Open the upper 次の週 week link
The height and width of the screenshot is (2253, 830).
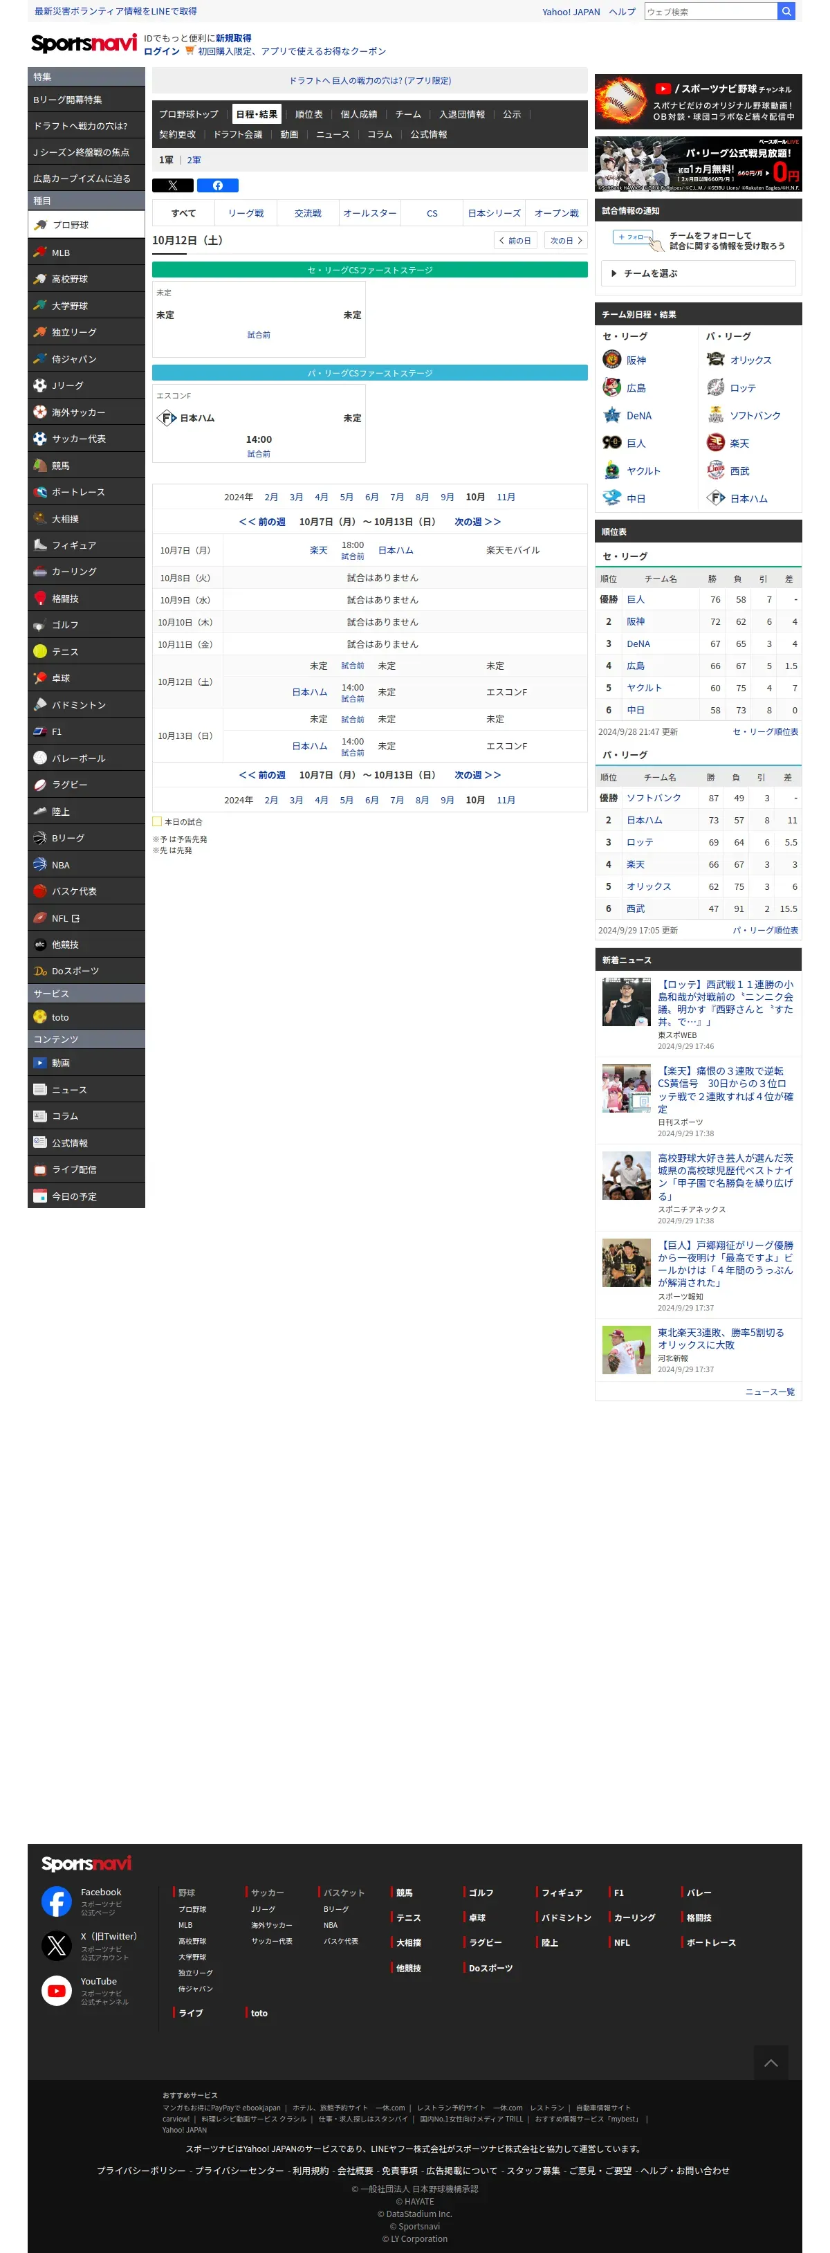click(477, 521)
